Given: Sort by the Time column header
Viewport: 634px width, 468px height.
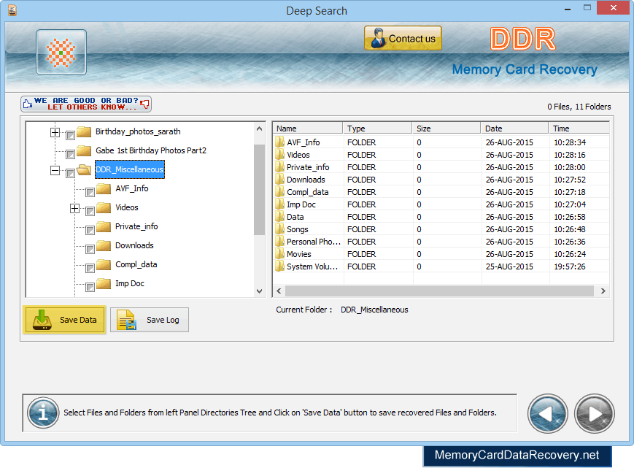Looking at the screenshot, I should 579,128.
